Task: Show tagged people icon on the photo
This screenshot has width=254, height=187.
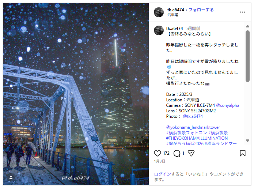Action: 11,177
